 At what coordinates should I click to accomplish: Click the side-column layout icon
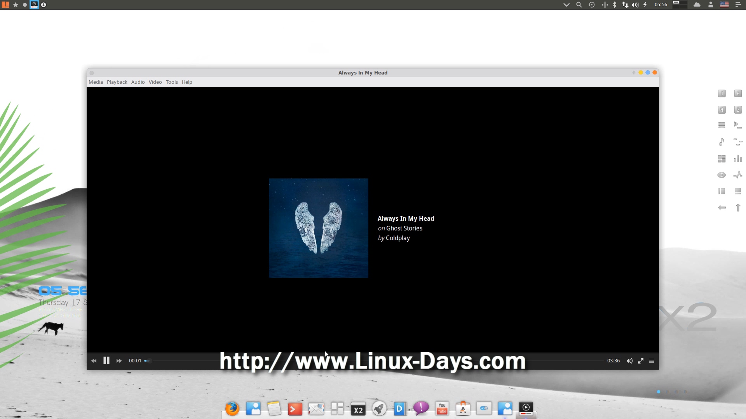722,191
